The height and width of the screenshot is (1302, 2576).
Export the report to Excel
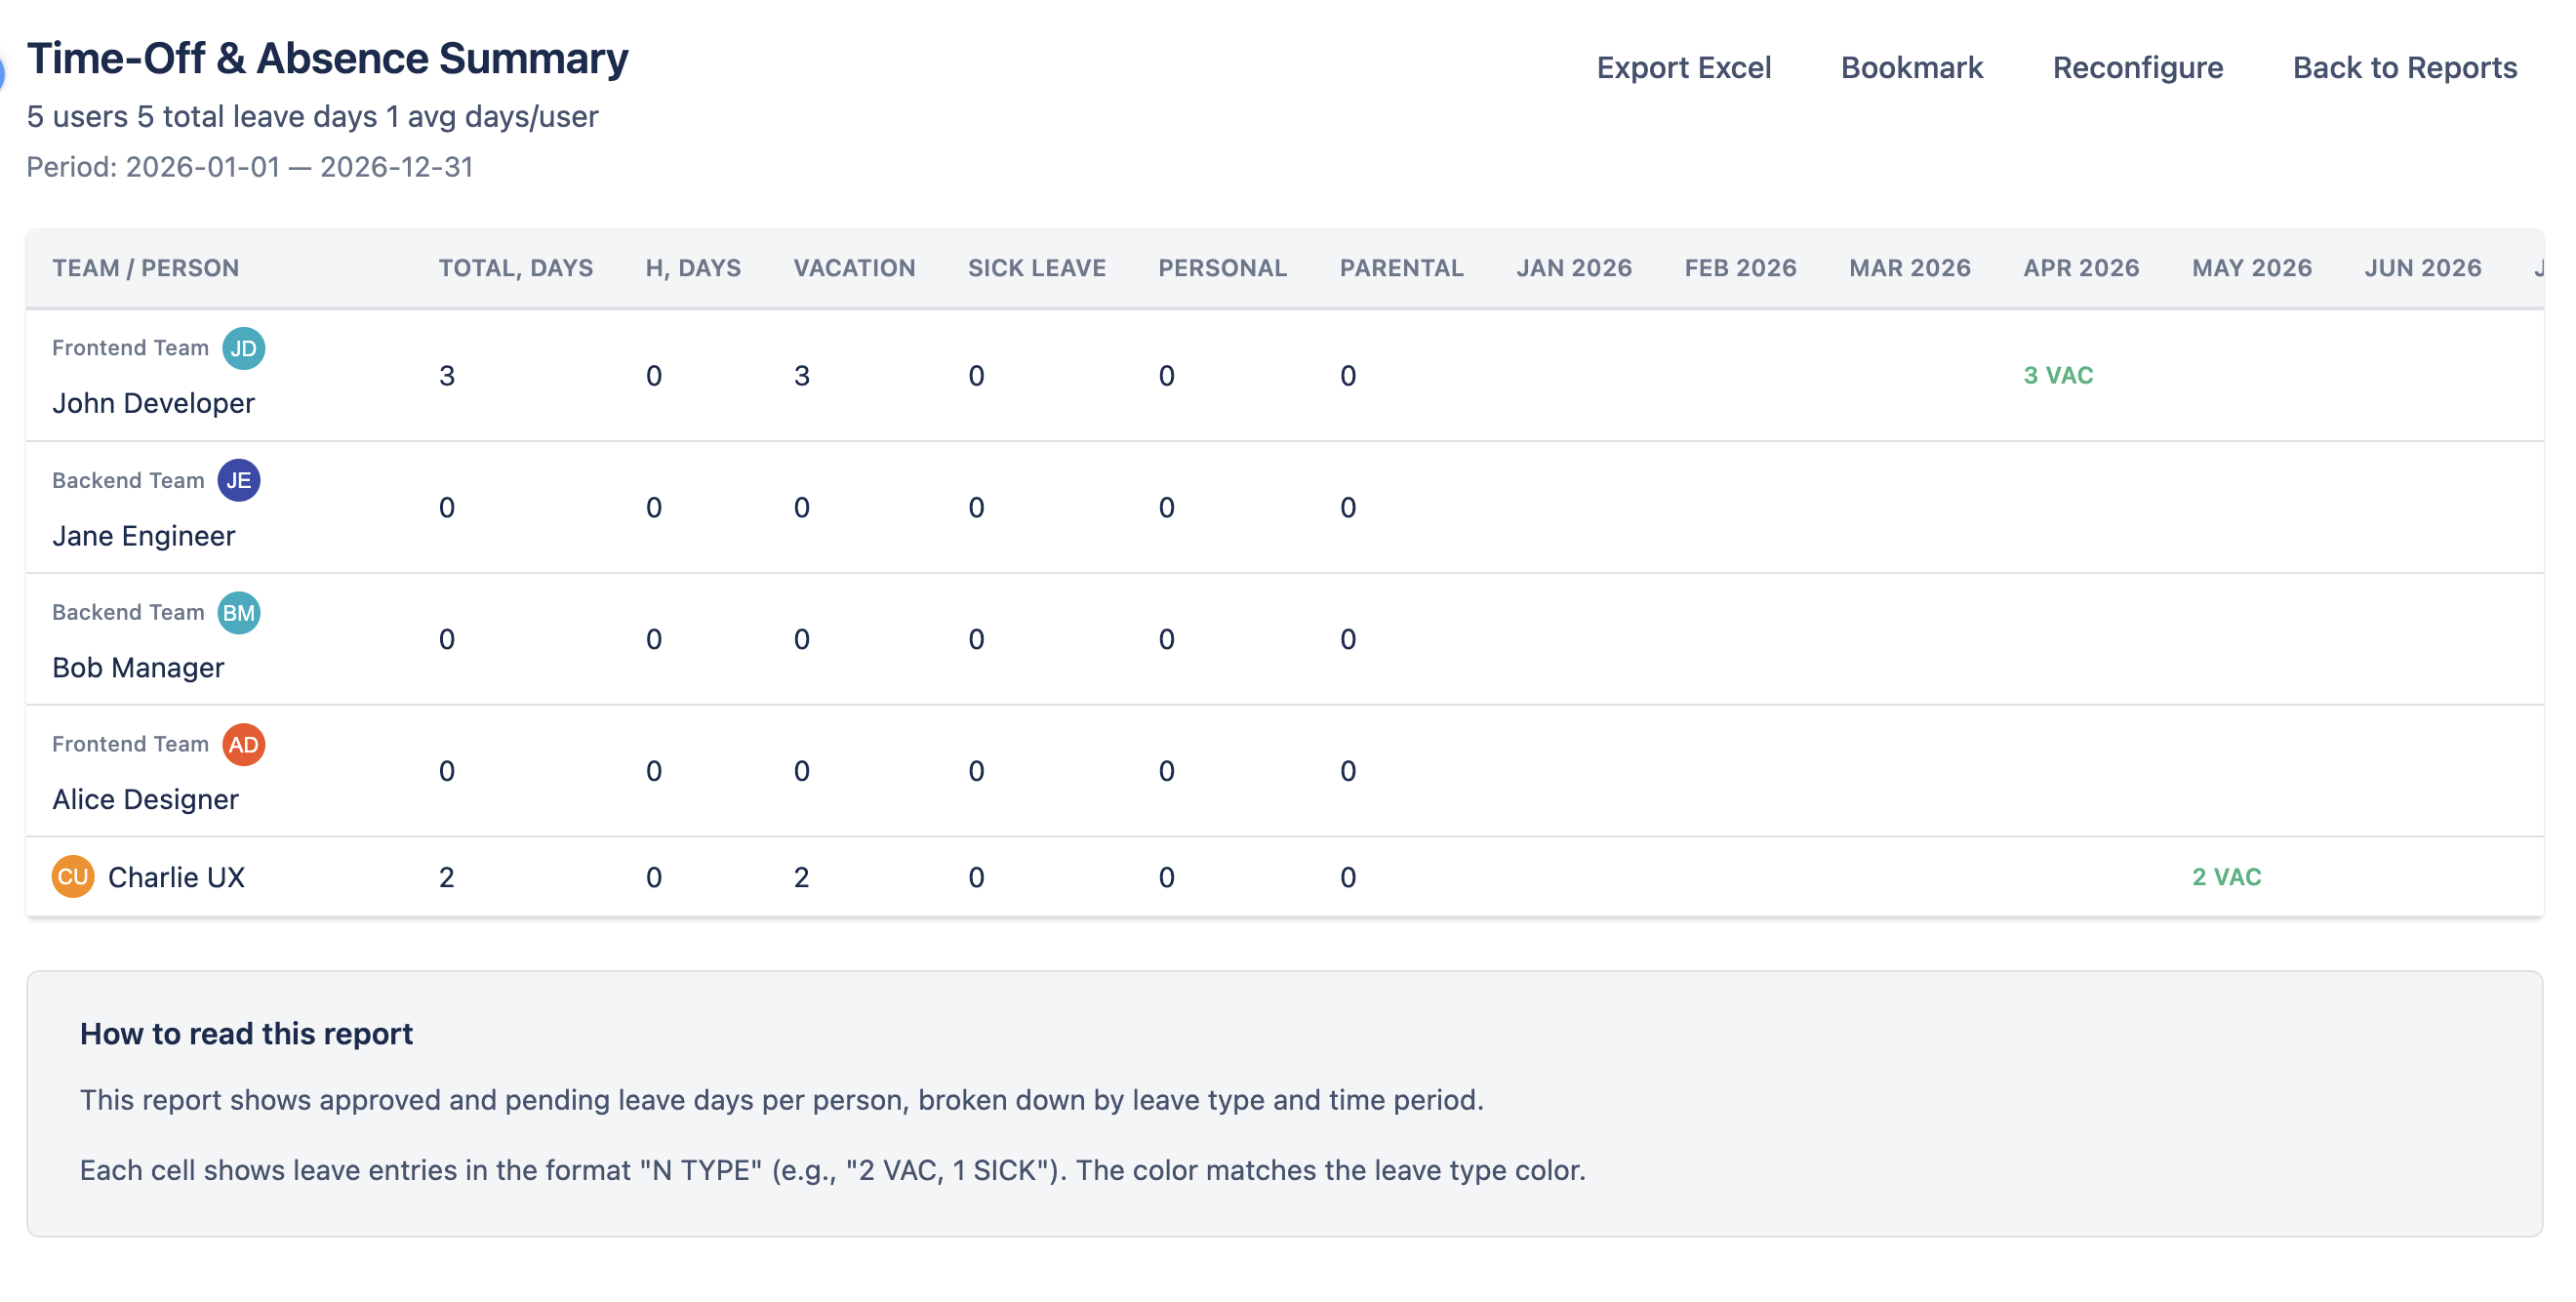pyautogui.click(x=1683, y=67)
